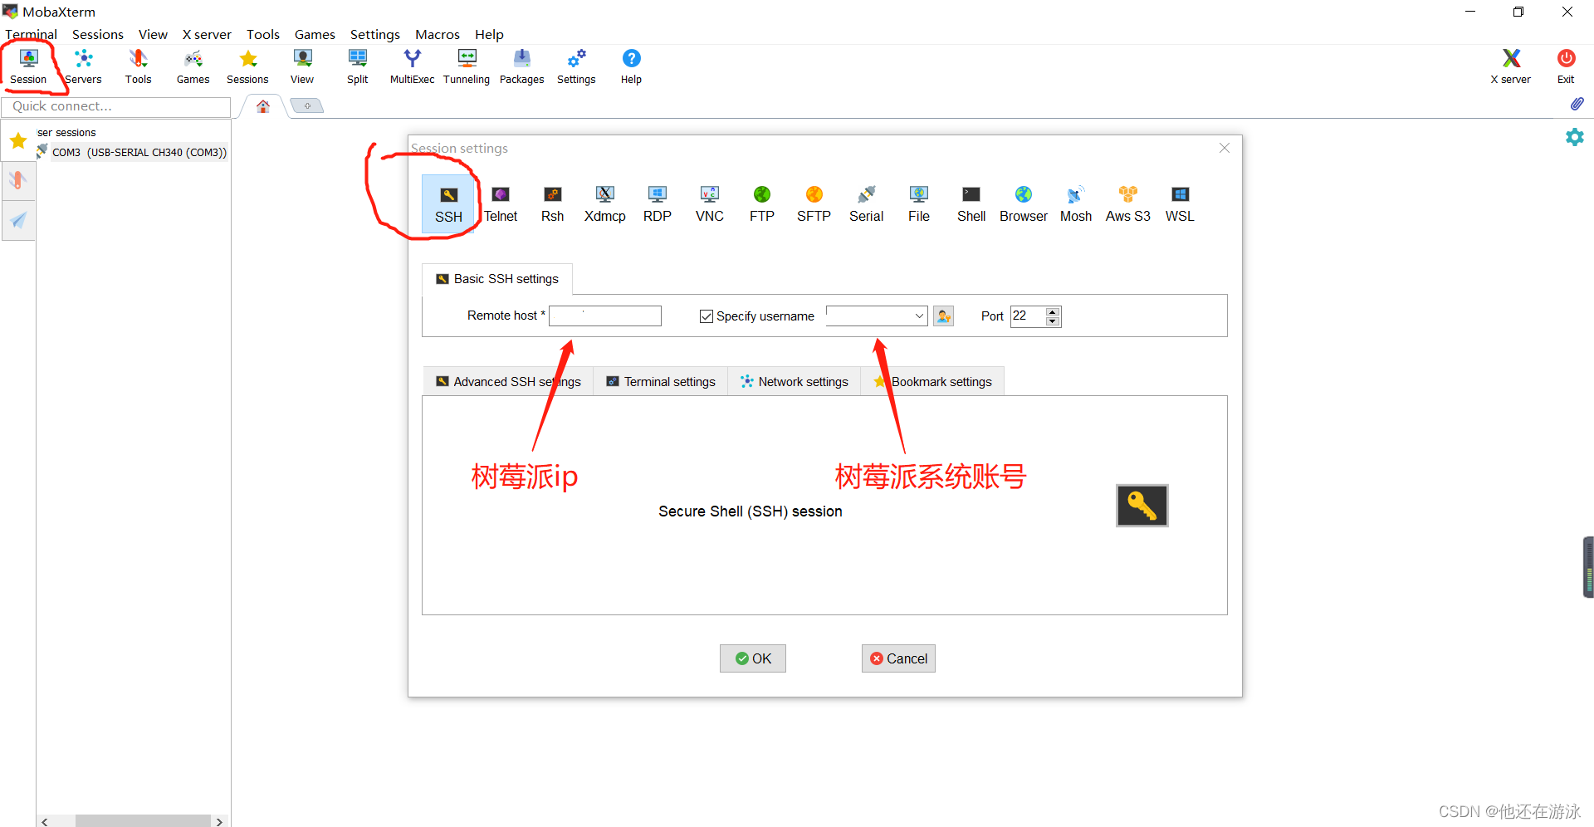Image resolution: width=1594 pixels, height=827 pixels.
Task: Open the Basic SSH settings tab
Action: 497,279
